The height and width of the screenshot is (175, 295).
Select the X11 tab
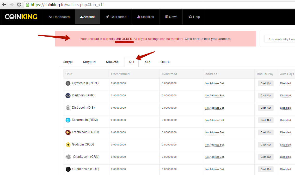tap(132, 62)
